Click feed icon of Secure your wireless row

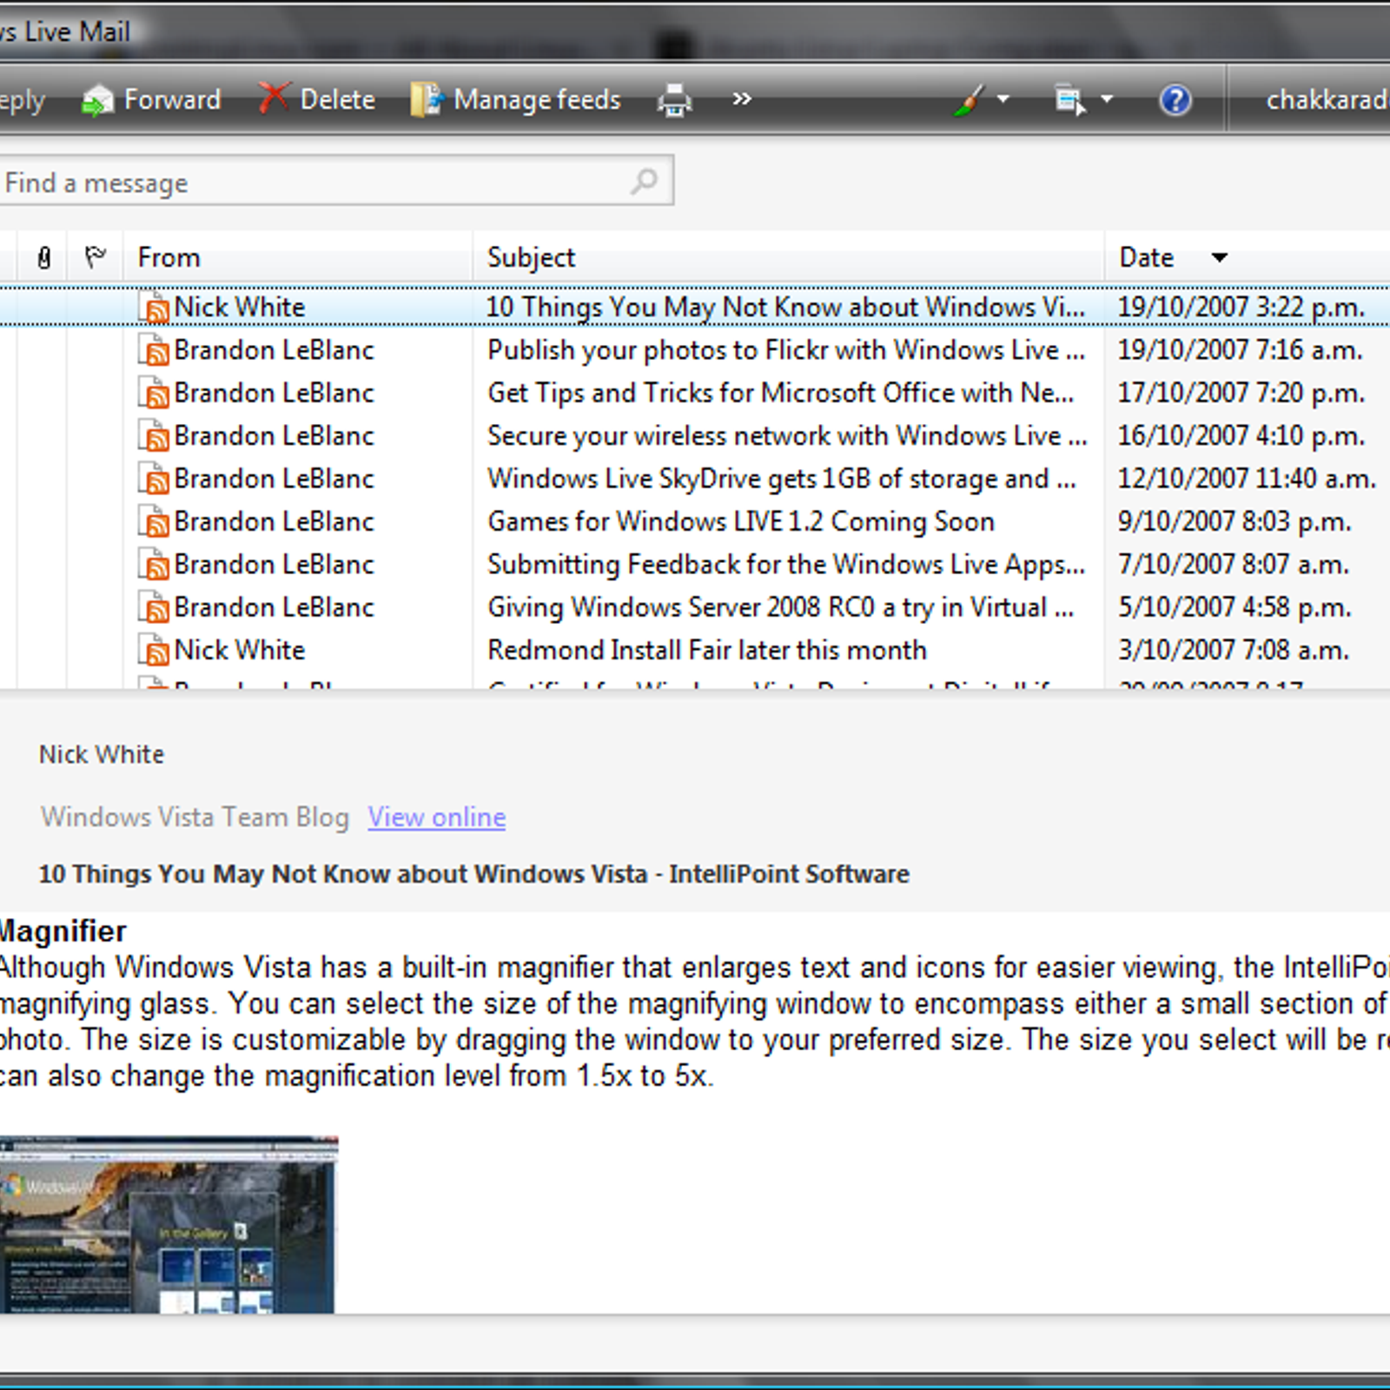[154, 435]
